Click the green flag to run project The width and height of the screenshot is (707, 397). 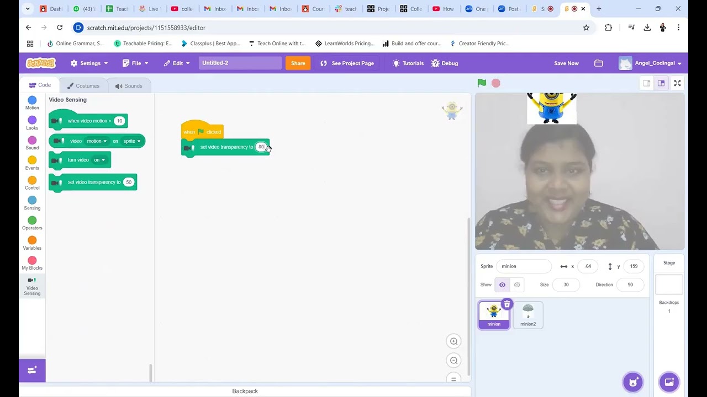(482, 83)
